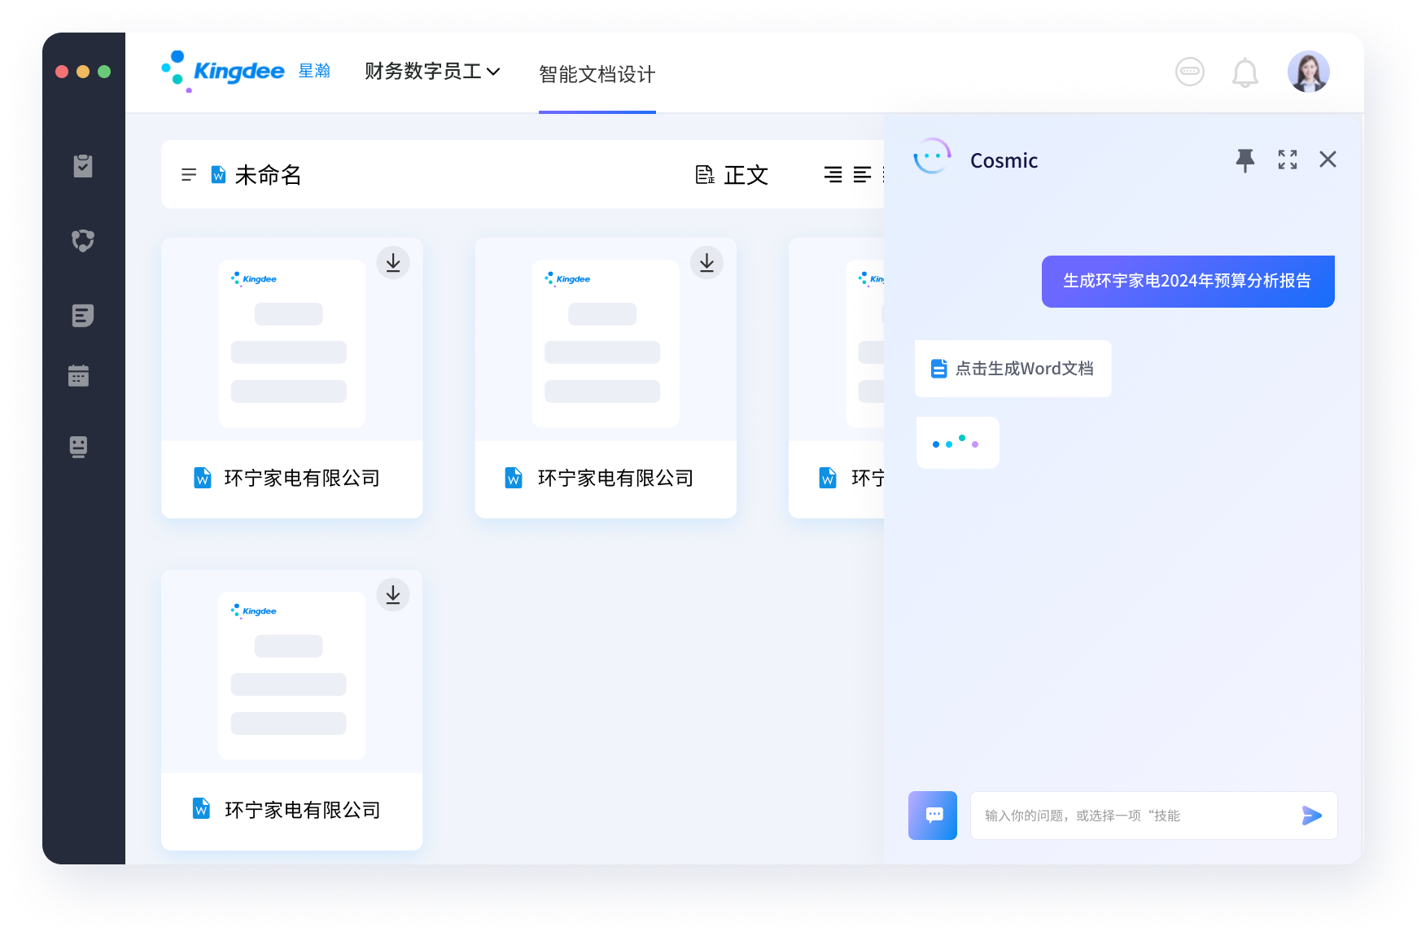1426x936 pixels.
Task: Close the Cosmic assistant panel
Action: tap(1328, 160)
